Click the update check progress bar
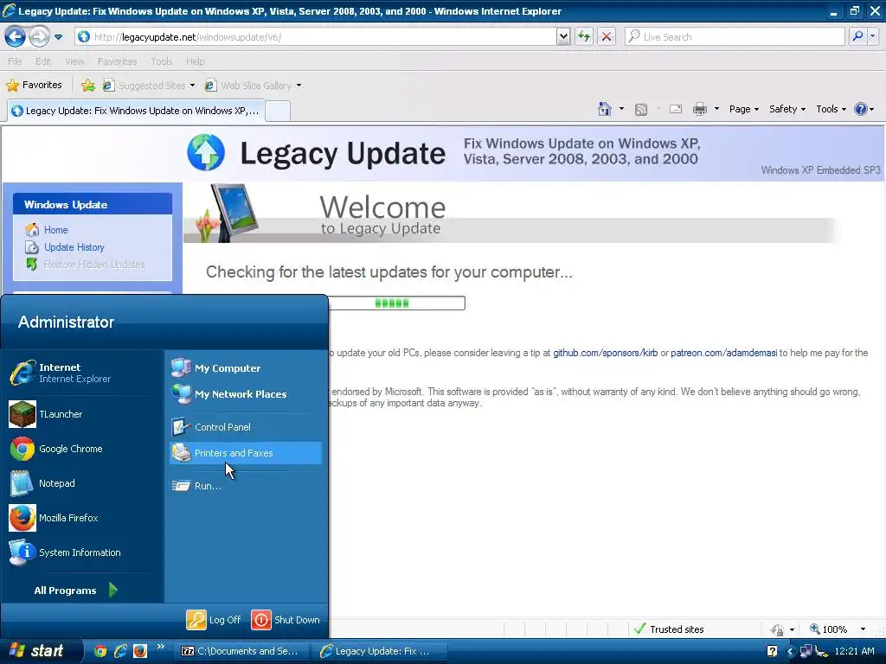Viewport: 886px width, 664px height. click(x=396, y=303)
